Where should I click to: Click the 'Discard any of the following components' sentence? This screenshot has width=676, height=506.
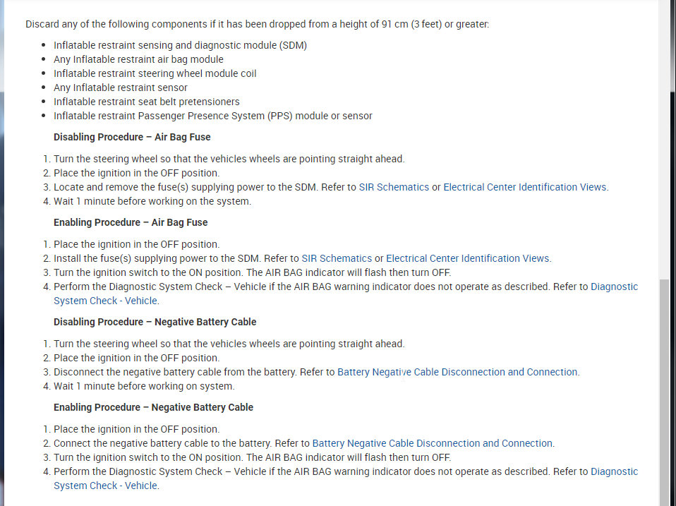257,24
